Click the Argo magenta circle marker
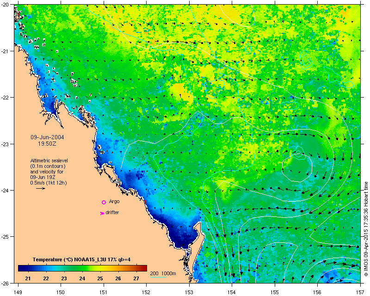 [104, 202]
